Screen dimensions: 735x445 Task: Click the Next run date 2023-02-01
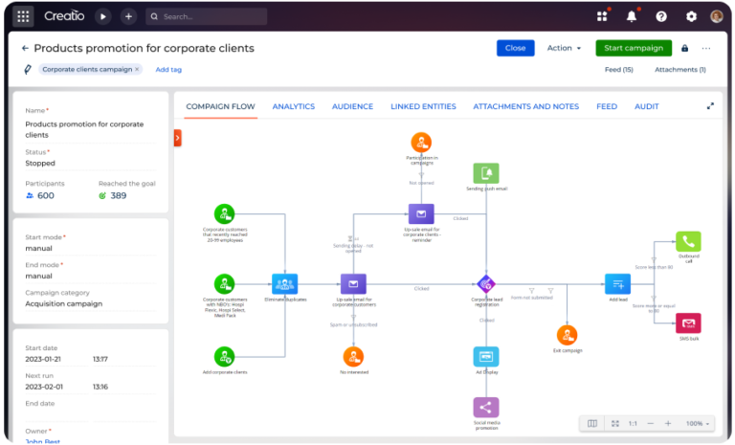tap(56, 387)
